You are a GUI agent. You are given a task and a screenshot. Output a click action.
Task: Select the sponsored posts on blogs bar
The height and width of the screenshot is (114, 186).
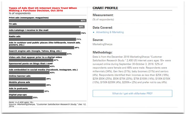[29, 66]
